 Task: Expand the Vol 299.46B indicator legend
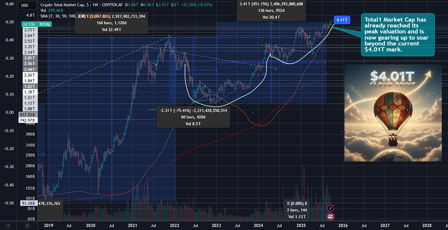point(51,10)
